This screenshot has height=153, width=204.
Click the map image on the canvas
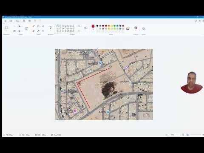click(104, 84)
